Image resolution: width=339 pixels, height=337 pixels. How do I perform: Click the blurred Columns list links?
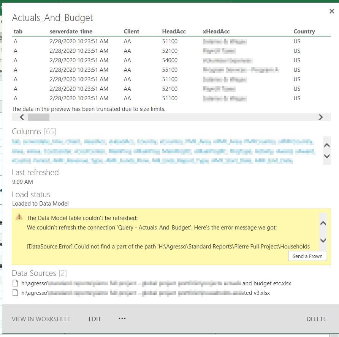(163, 151)
